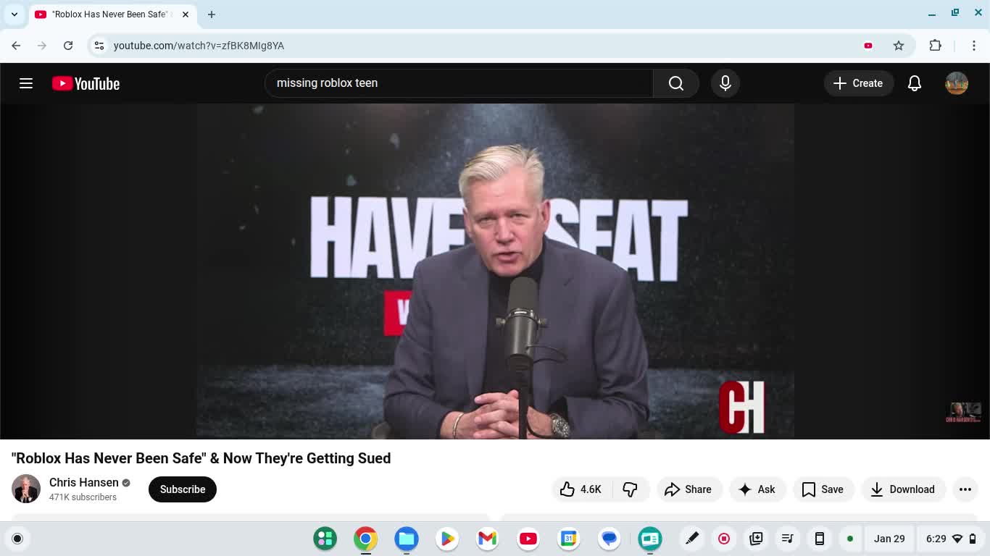Click the search magnifying glass button
This screenshot has width=990, height=556.
tap(675, 83)
